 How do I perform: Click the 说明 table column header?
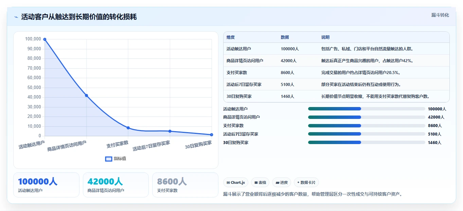pyautogui.click(x=325, y=37)
